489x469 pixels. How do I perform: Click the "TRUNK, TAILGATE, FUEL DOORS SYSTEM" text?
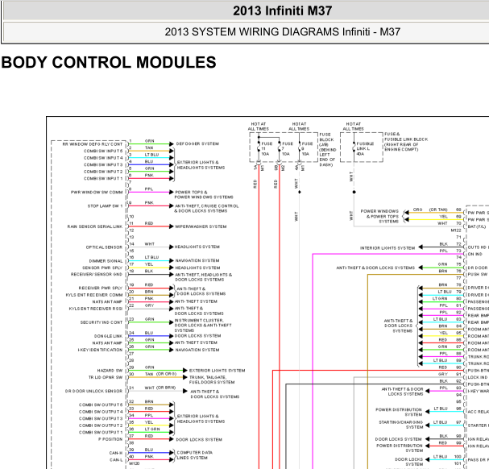212,380
